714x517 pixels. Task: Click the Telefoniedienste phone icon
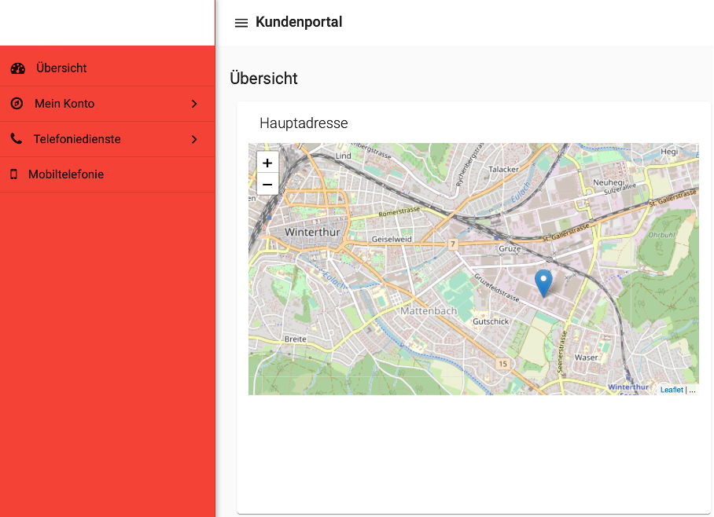[x=17, y=139]
